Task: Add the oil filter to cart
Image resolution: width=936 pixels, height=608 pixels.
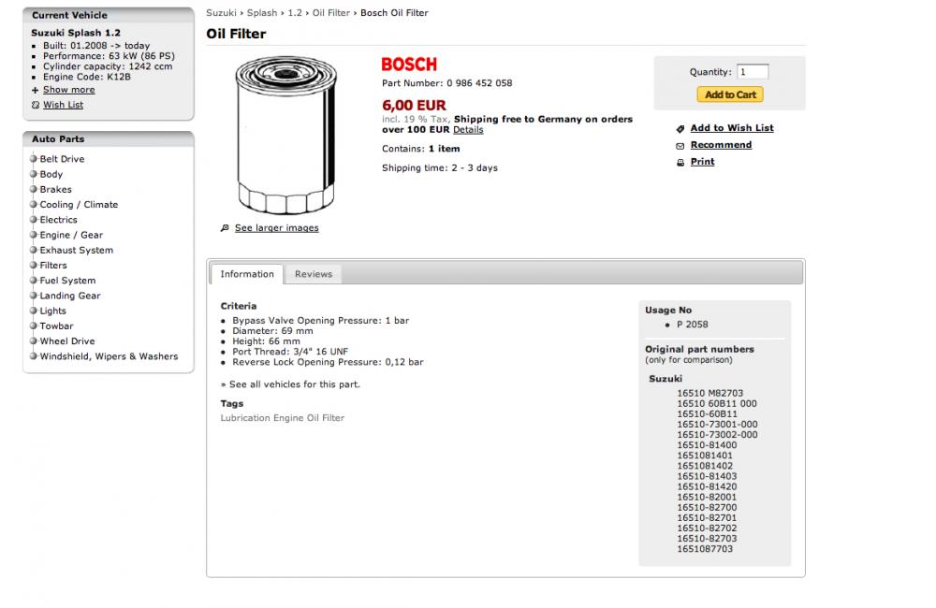Action: click(x=730, y=94)
